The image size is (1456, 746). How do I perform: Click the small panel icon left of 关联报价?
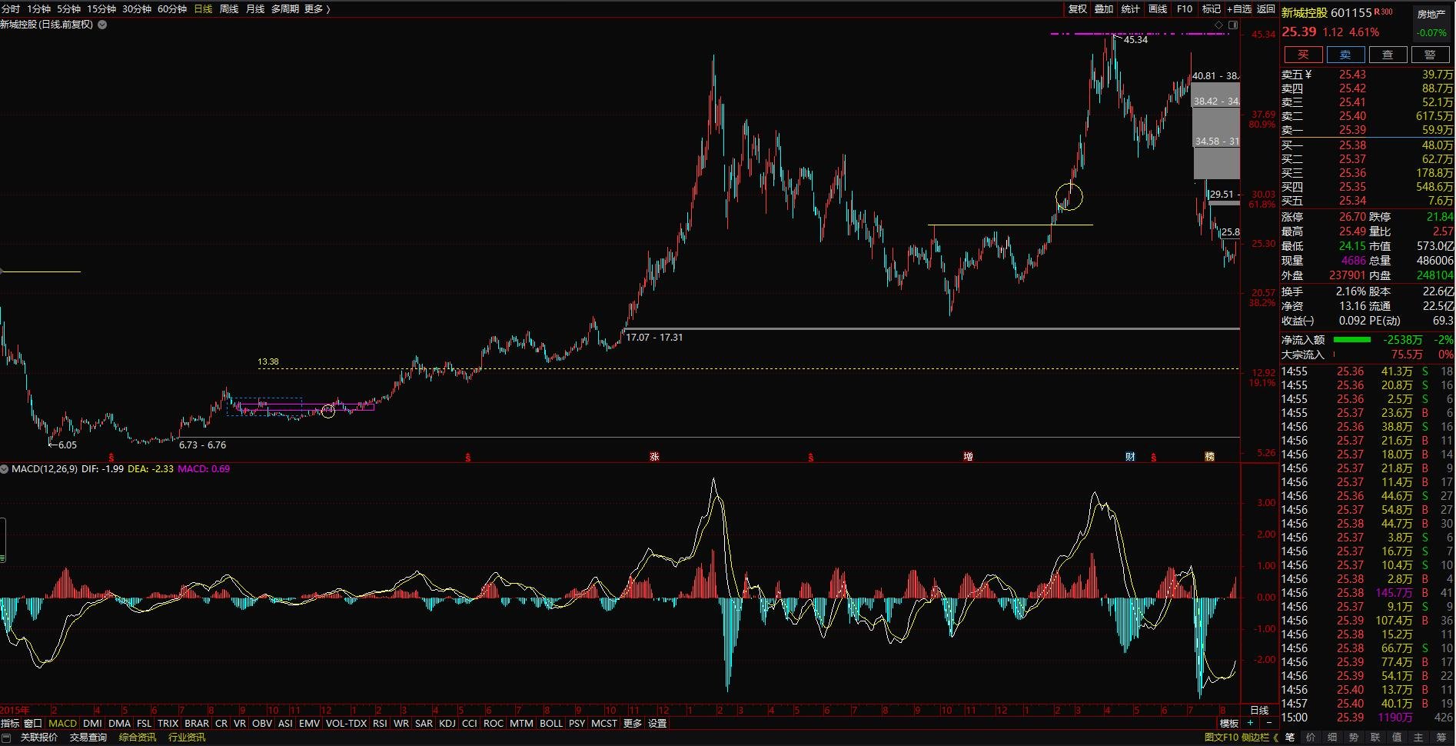point(8,738)
